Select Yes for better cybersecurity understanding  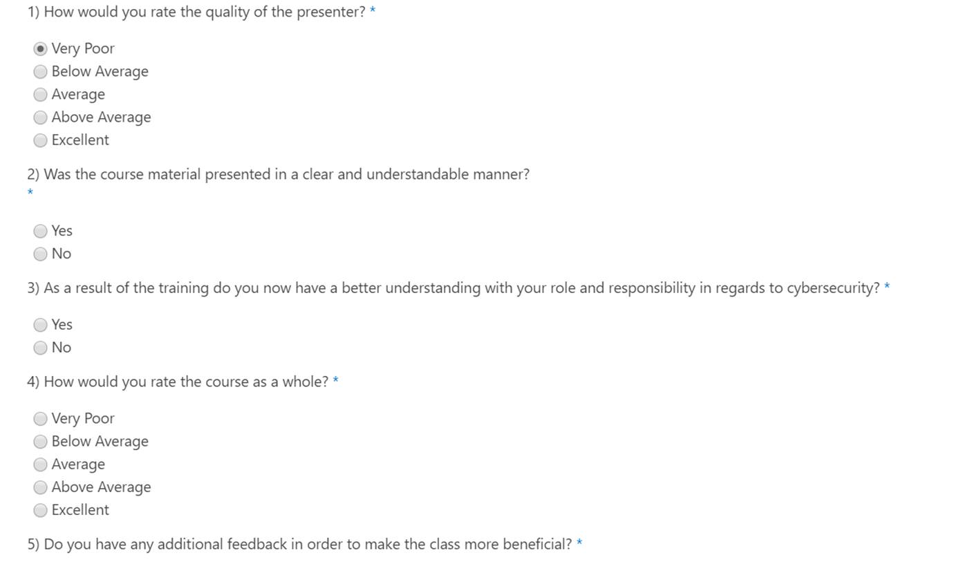[x=40, y=325]
